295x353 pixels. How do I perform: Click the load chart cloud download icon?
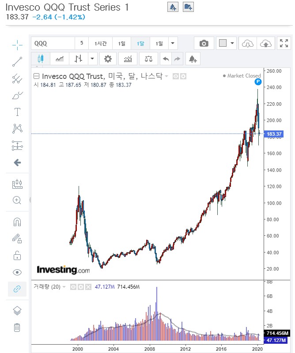pyautogui.click(x=247, y=43)
